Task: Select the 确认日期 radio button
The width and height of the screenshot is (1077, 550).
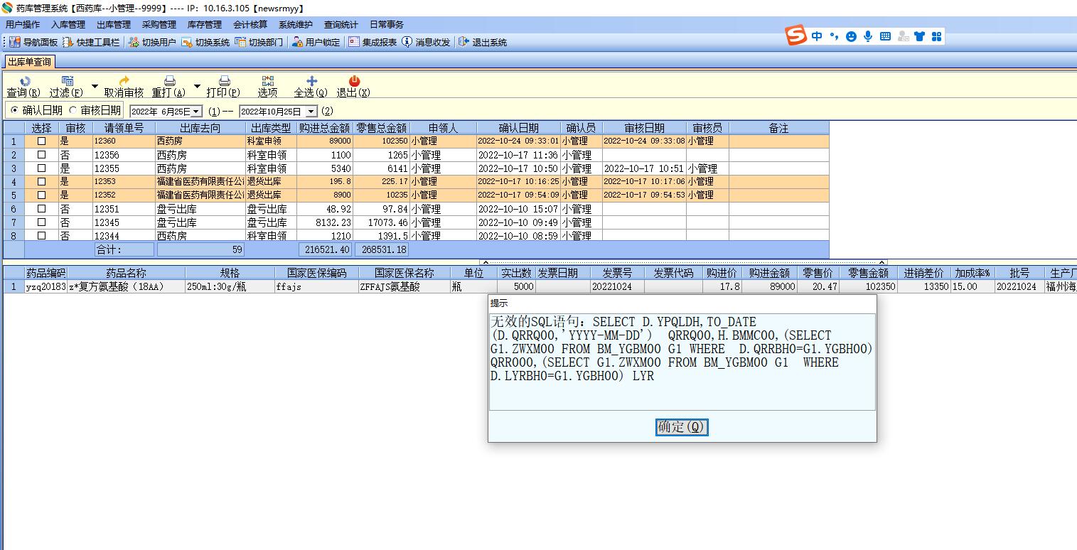Action: click(14, 110)
